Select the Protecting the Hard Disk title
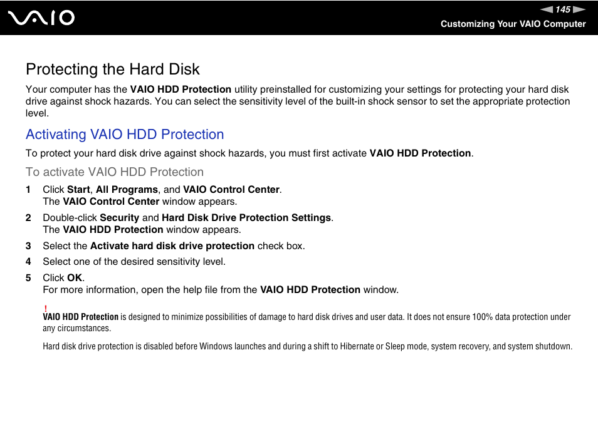 point(112,69)
